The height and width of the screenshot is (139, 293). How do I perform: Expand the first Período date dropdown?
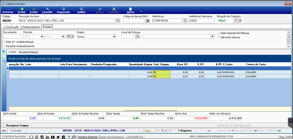click(42, 37)
